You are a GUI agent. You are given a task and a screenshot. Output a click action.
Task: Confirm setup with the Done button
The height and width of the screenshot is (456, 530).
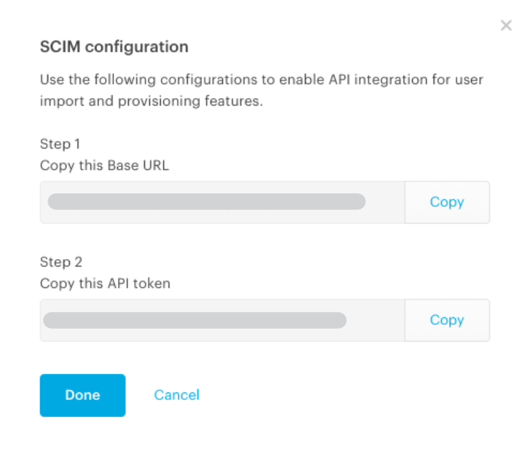pyautogui.click(x=83, y=395)
